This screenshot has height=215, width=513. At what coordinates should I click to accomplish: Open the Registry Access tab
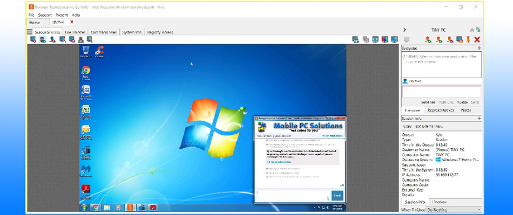coord(160,32)
